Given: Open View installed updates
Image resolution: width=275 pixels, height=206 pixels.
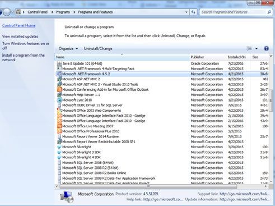Looking at the screenshot, I should click(x=20, y=36).
